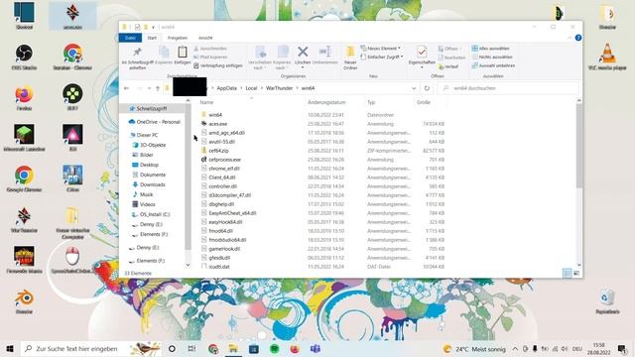This screenshot has height=357, width=635.
Task: Switch to large icons view layout
Action: tap(576, 274)
